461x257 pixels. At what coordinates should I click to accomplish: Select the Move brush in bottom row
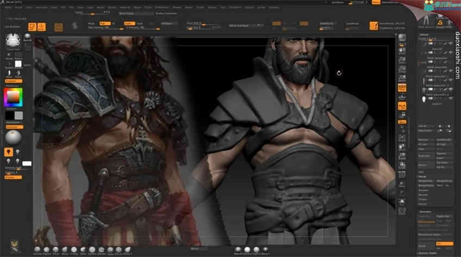point(65,250)
